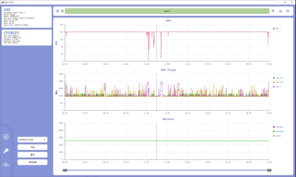This screenshot has height=177, width=296.
Task: Open the device selection dropdown
Action: click(x=32, y=139)
